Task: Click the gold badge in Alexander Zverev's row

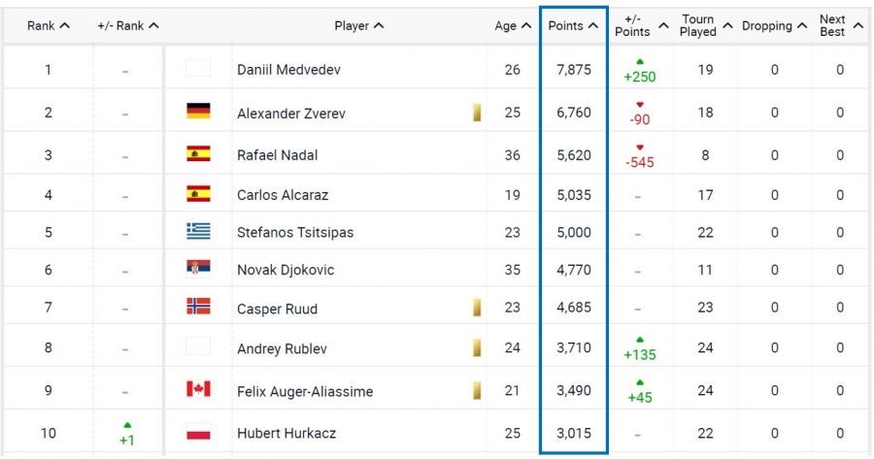Action: coord(477,113)
